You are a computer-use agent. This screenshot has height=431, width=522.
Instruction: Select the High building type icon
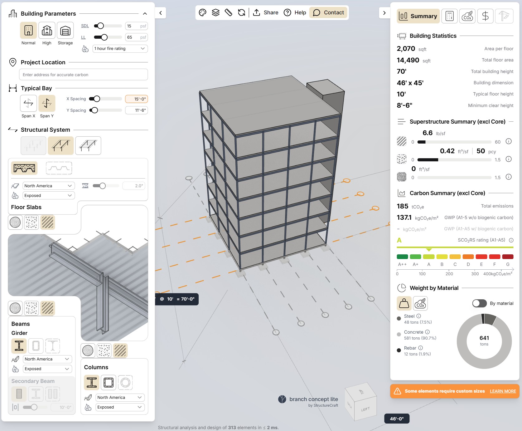coord(47,31)
